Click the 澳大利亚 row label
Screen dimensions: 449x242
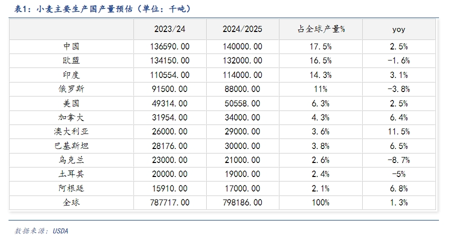click(71, 131)
